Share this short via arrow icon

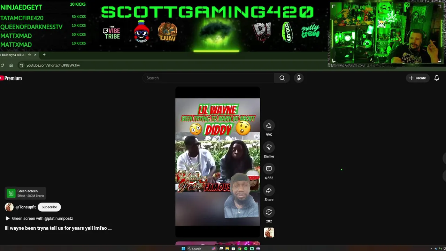[x=269, y=190]
